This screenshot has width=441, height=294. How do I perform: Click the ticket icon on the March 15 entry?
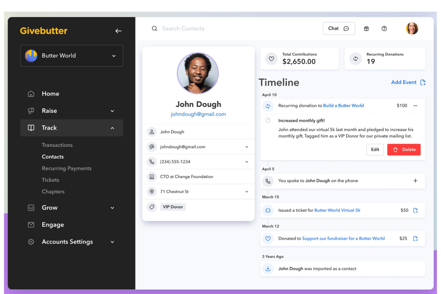point(268,210)
